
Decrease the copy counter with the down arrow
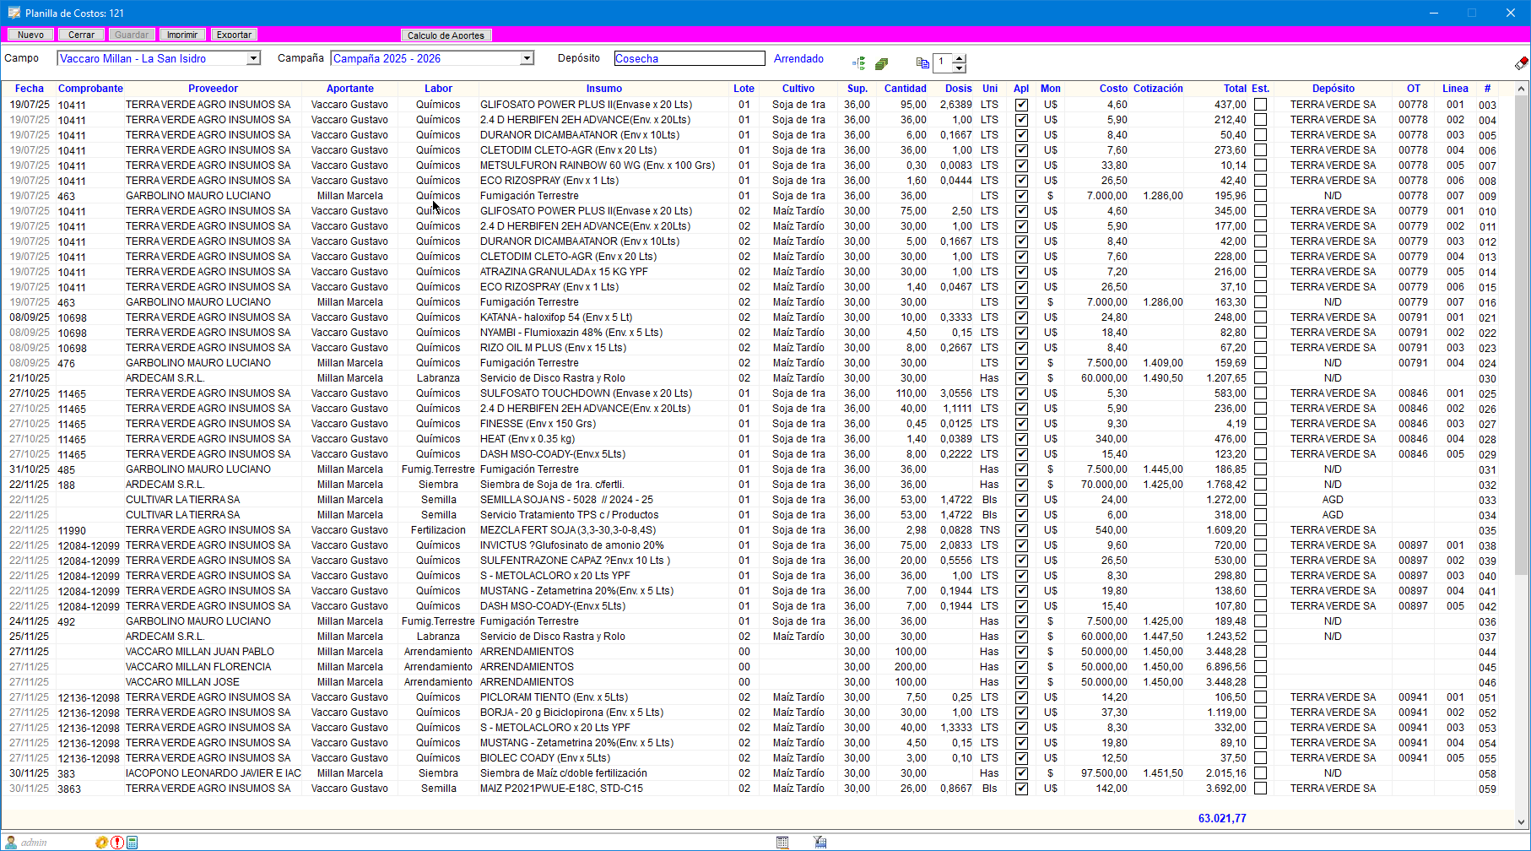959,68
